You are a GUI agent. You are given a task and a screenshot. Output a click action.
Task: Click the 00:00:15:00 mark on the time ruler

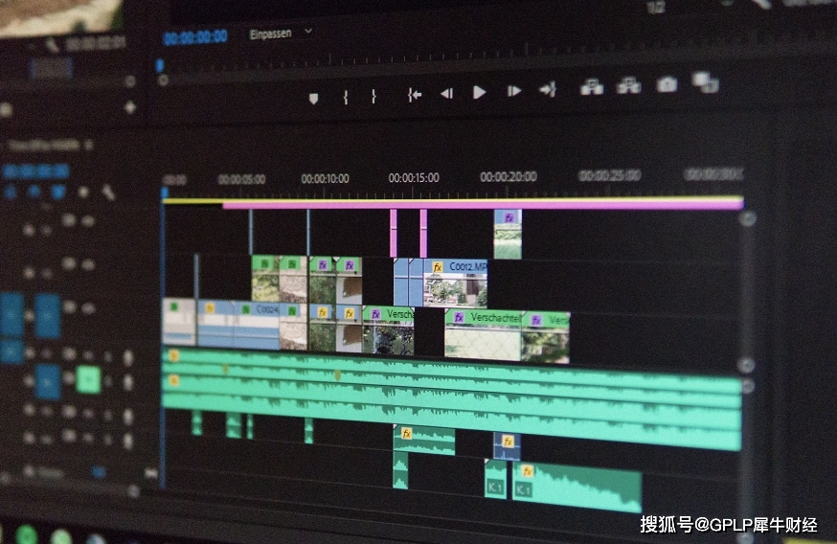pos(414,178)
